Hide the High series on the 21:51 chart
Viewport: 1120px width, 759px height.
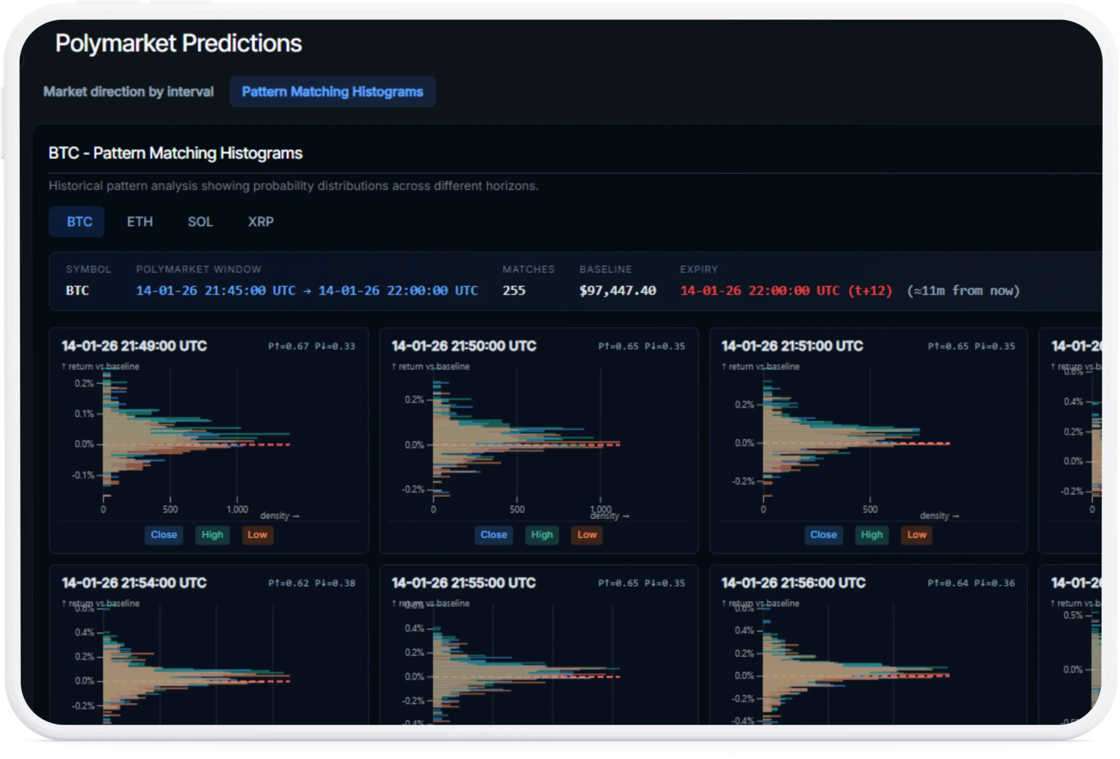point(871,535)
